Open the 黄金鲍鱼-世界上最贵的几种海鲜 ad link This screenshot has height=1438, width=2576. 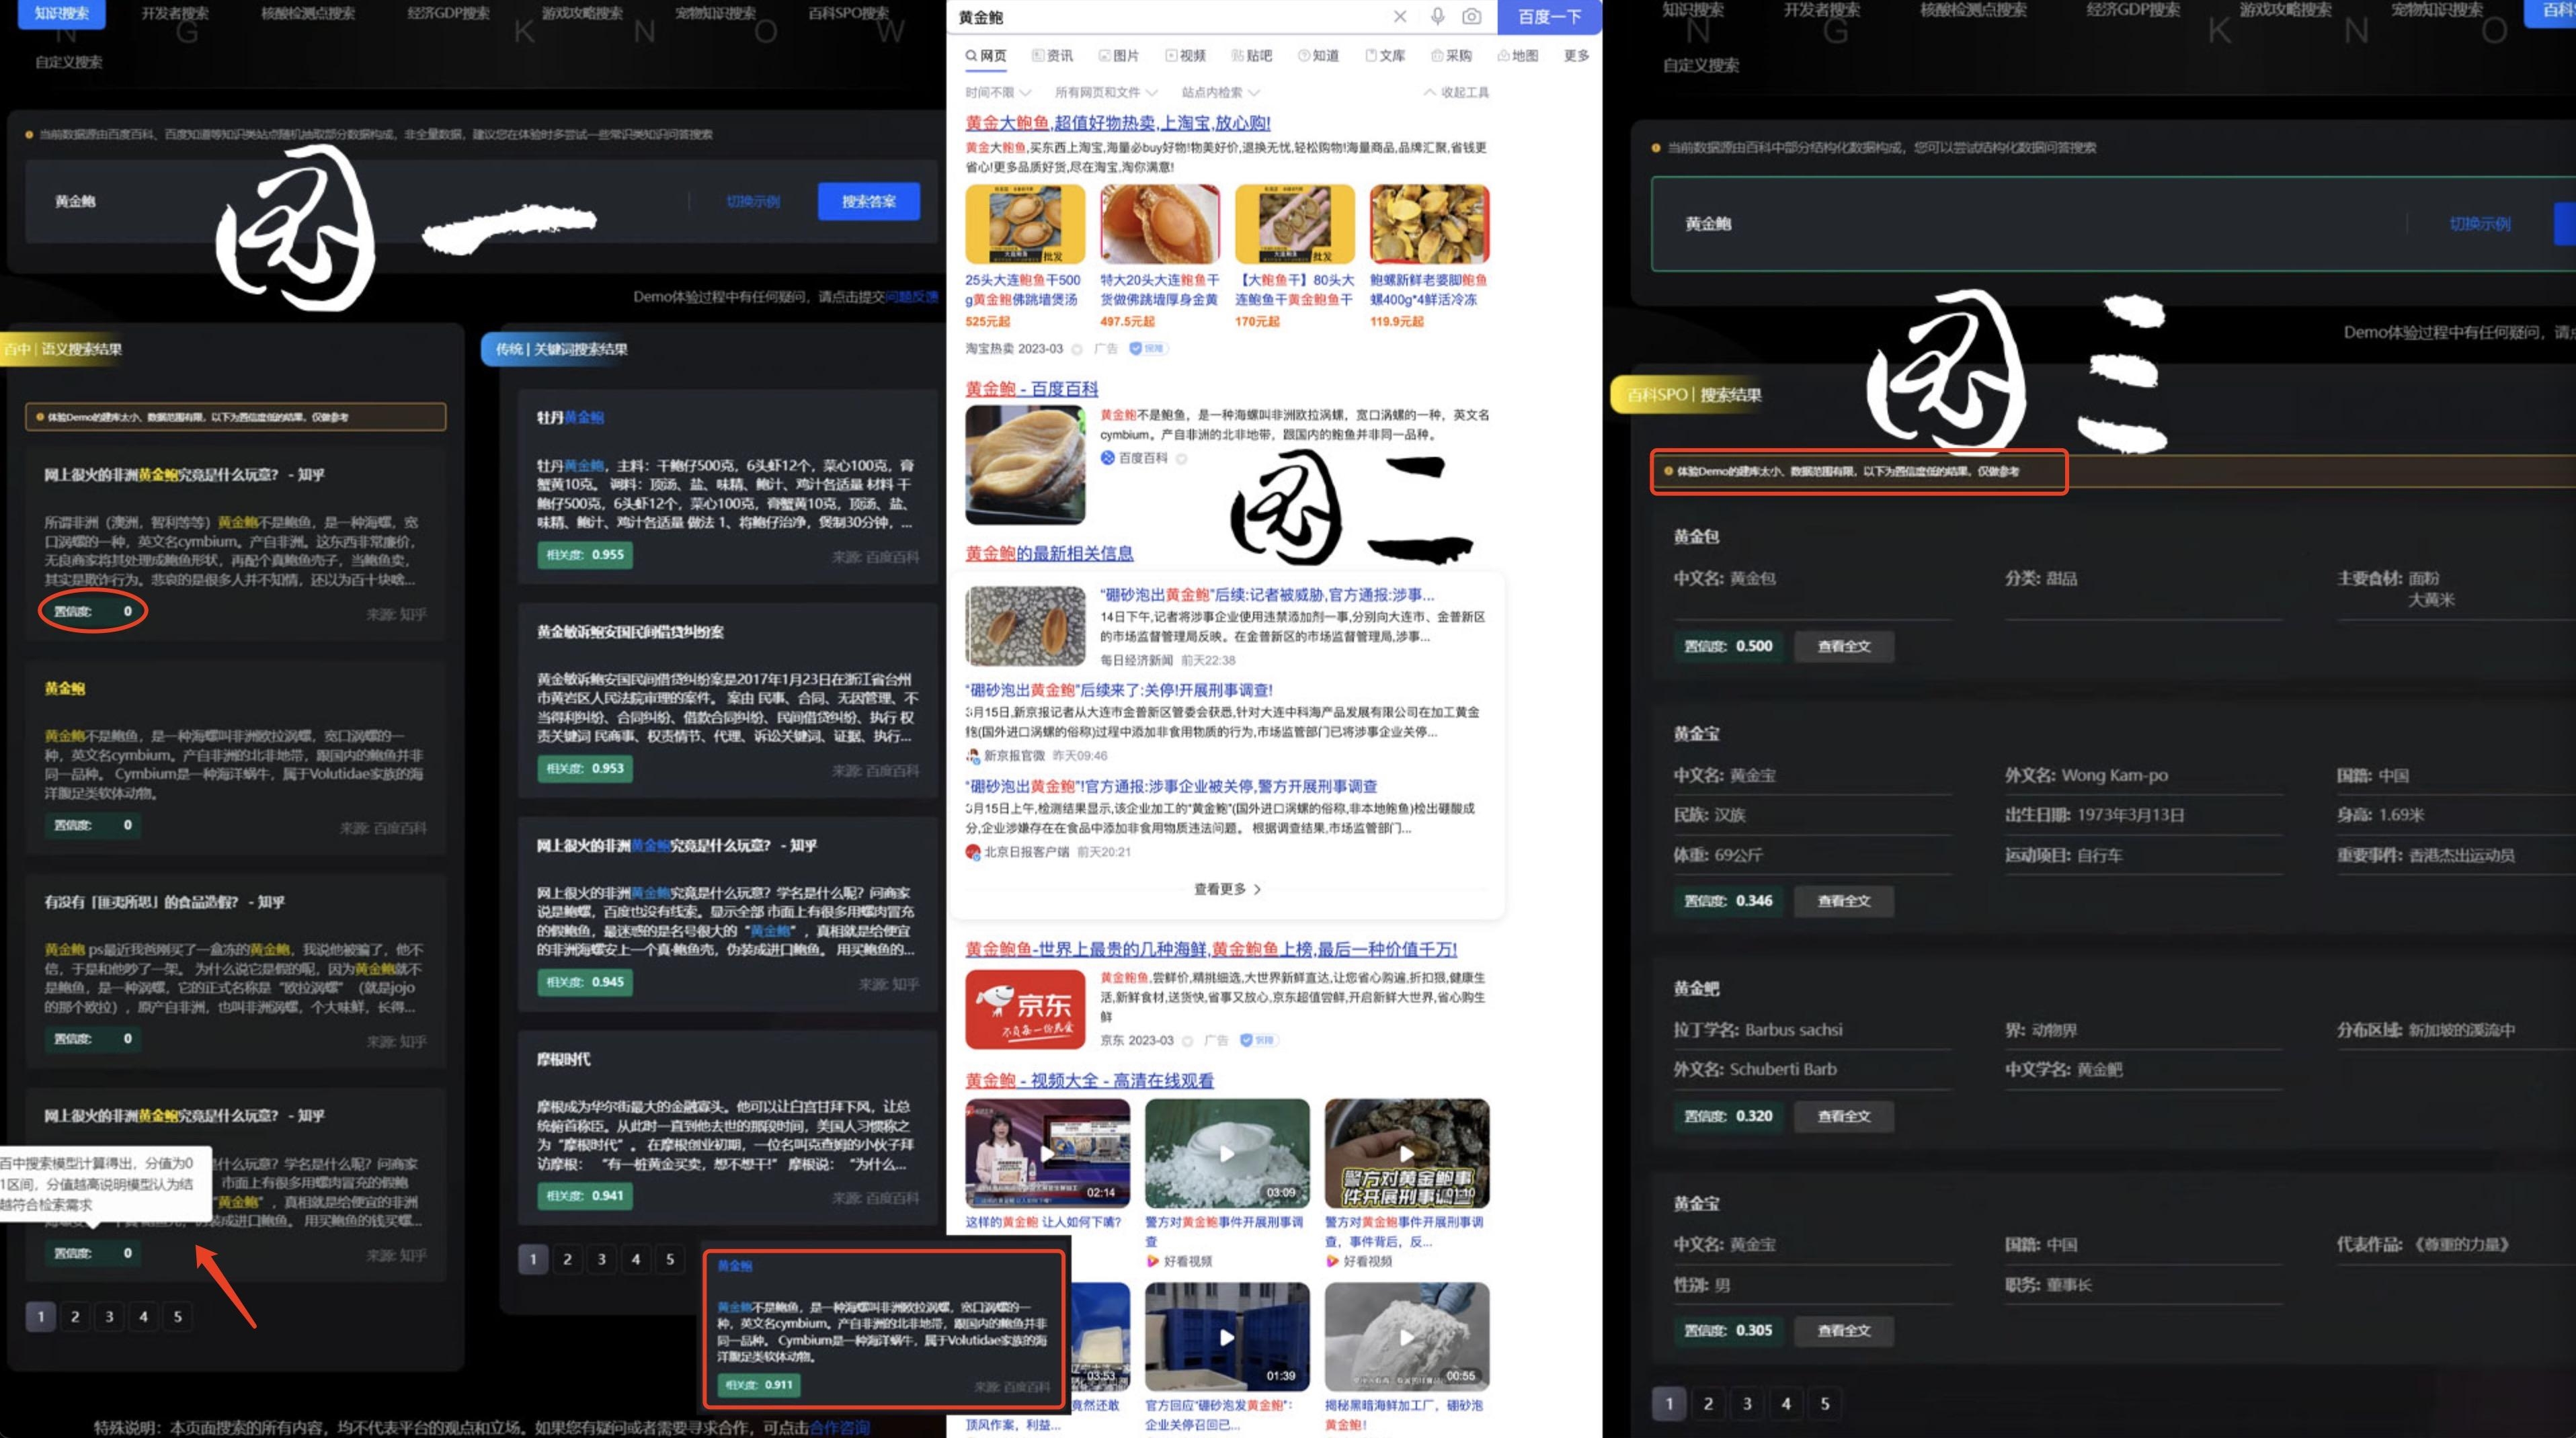[x=1211, y=949]
